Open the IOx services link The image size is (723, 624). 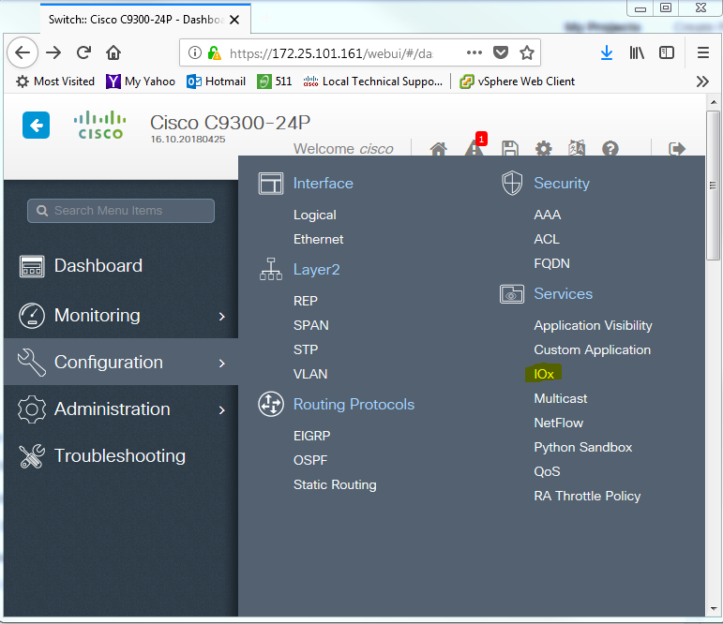[x=544, y=374]
